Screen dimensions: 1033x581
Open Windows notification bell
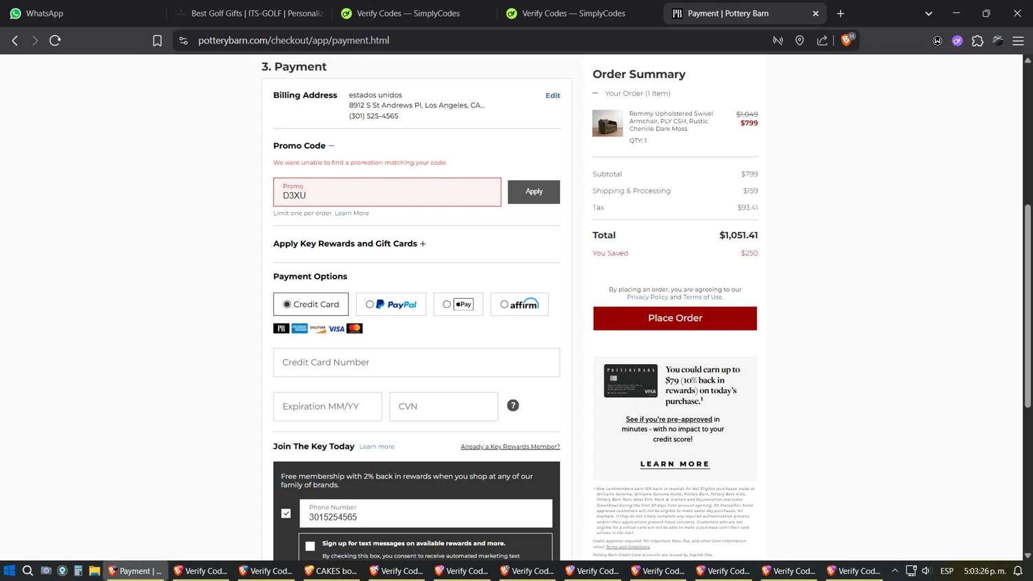(x=1018, y=571)
